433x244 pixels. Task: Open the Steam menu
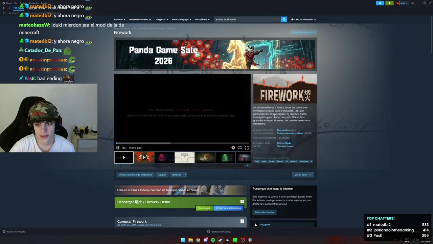click(x=9, y=3)
